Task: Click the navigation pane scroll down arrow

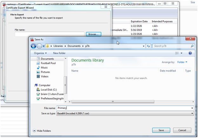Action: 66,102
